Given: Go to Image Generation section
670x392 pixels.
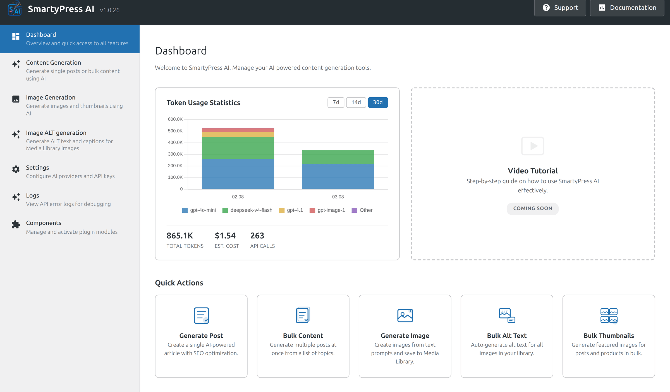Looking at the screenshot, I should click(x=70, y=105).
